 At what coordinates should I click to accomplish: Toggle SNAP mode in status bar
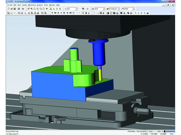[151, 131]
